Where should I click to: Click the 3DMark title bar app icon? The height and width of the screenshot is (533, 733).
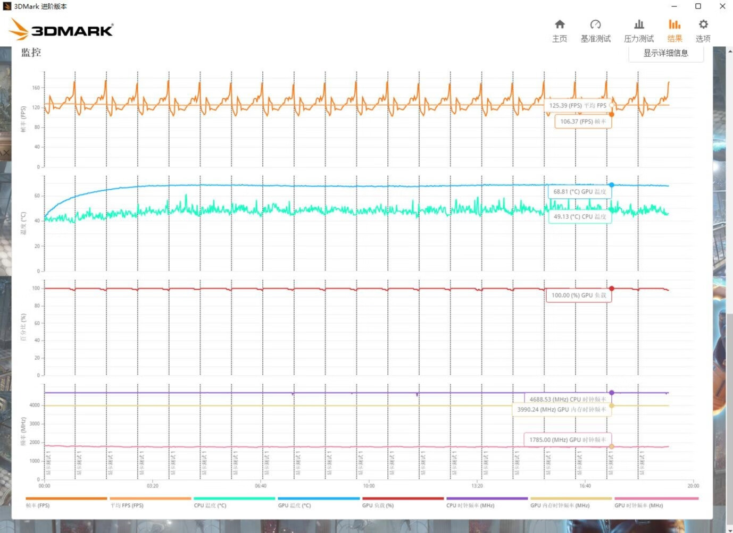[7, 6]
